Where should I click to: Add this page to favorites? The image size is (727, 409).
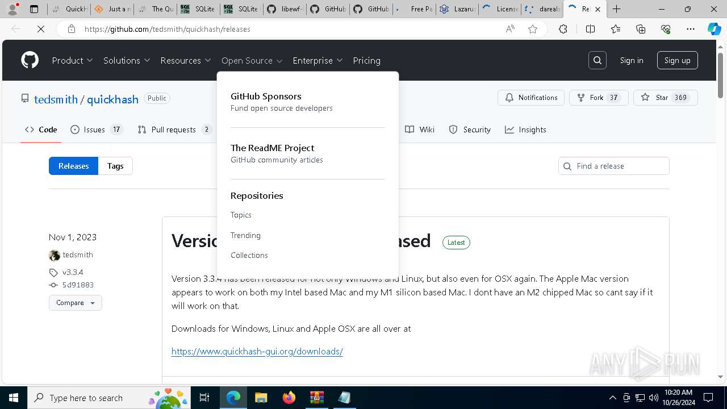point(533,29)
